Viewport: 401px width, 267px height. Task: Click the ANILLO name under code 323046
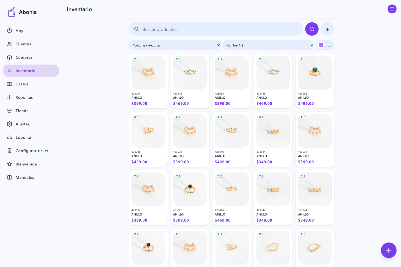pos(137,156)
